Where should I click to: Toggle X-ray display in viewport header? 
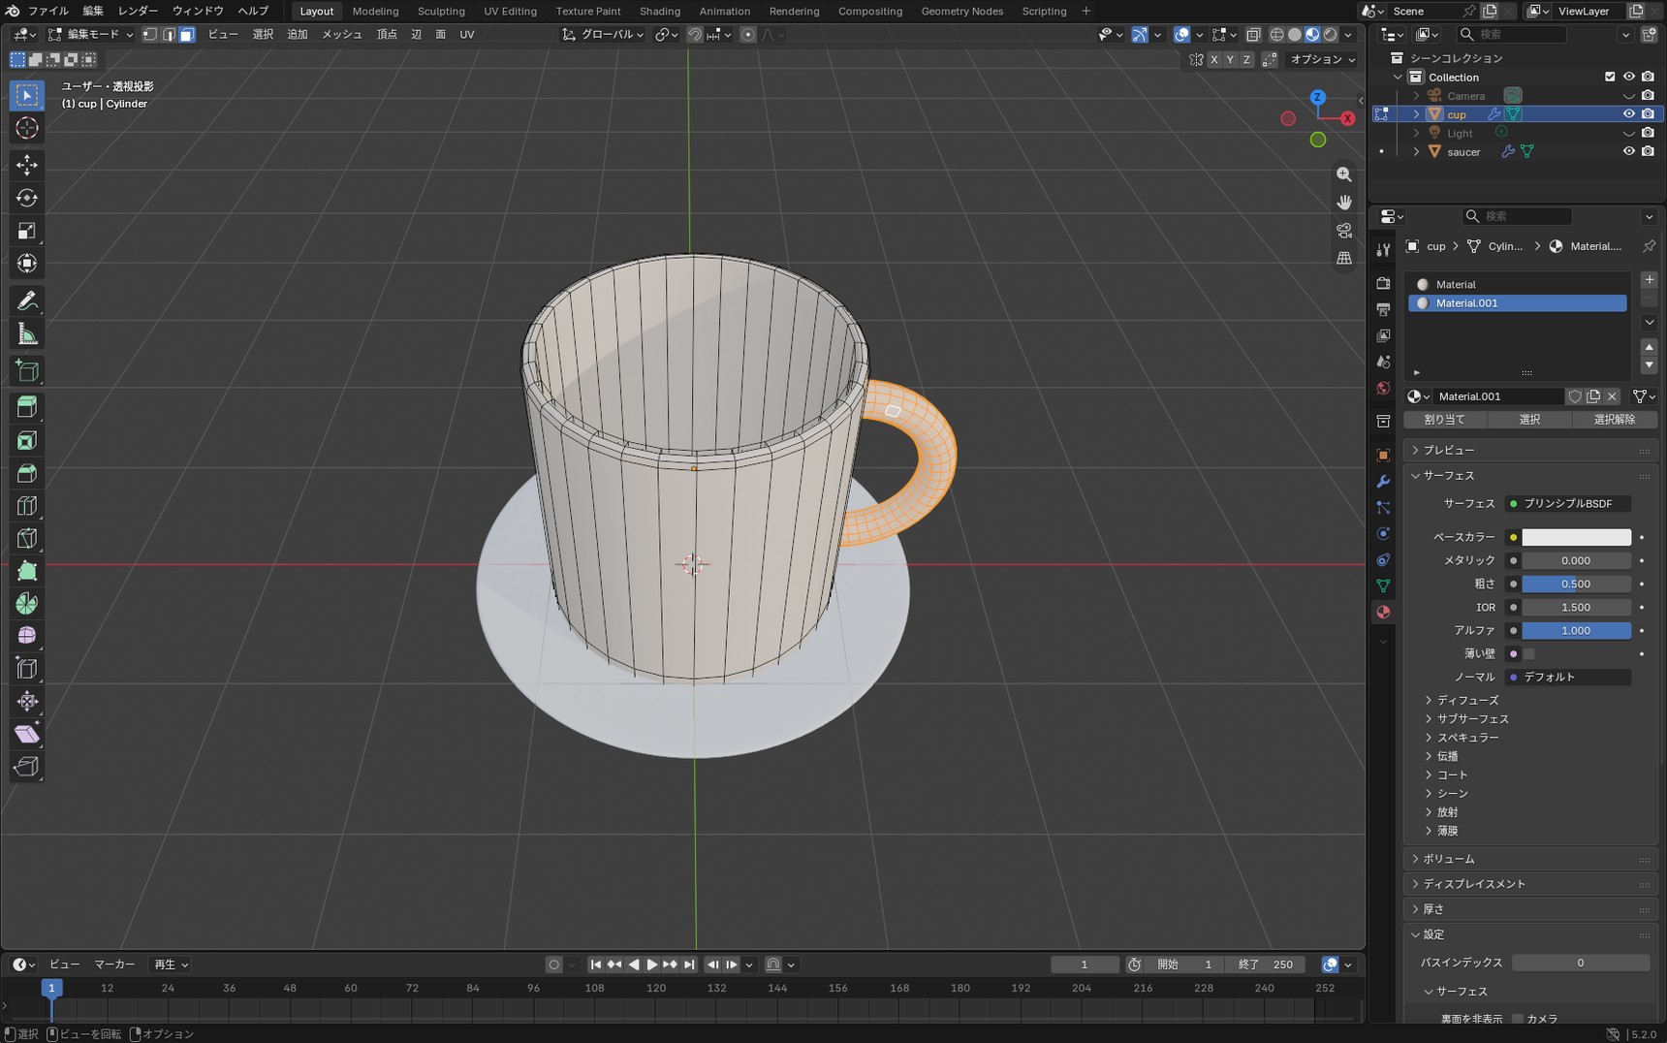click(1253, 35)
